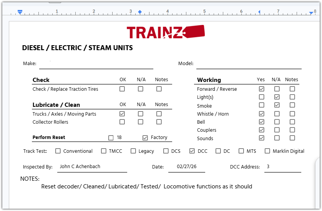Screen dimensions: 322x211
Task: Click the DCC Address value 3
Action: 268,167
